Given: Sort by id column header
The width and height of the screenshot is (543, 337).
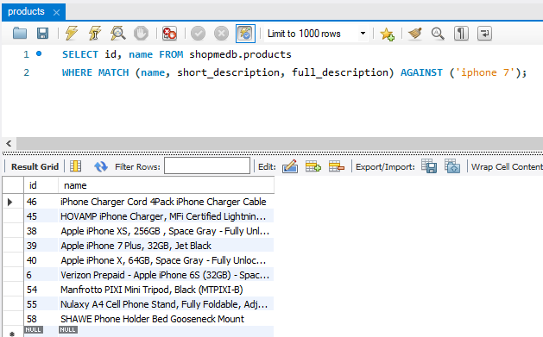Looking at the screenshot, I should [41, 185].
